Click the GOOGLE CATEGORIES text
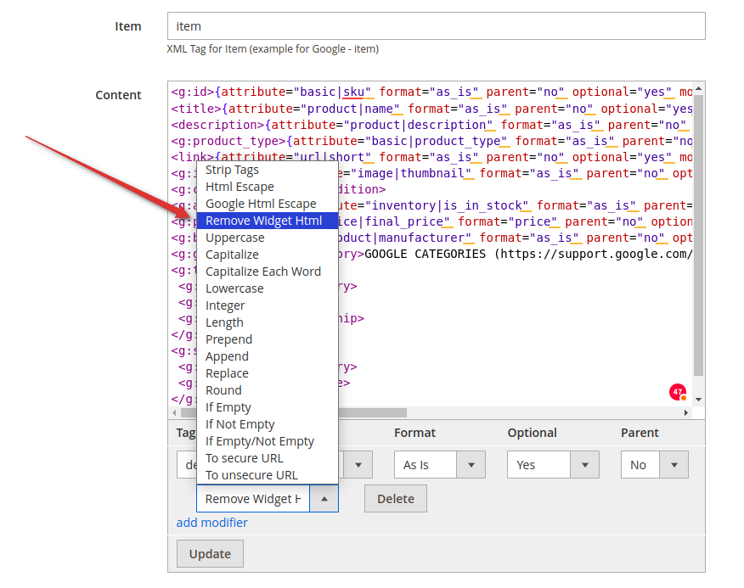Screen dimensions: 744x588 pyautogui.click(x=426, y=255)
